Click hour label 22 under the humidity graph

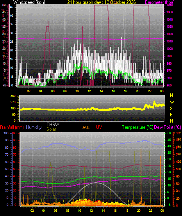150,211
